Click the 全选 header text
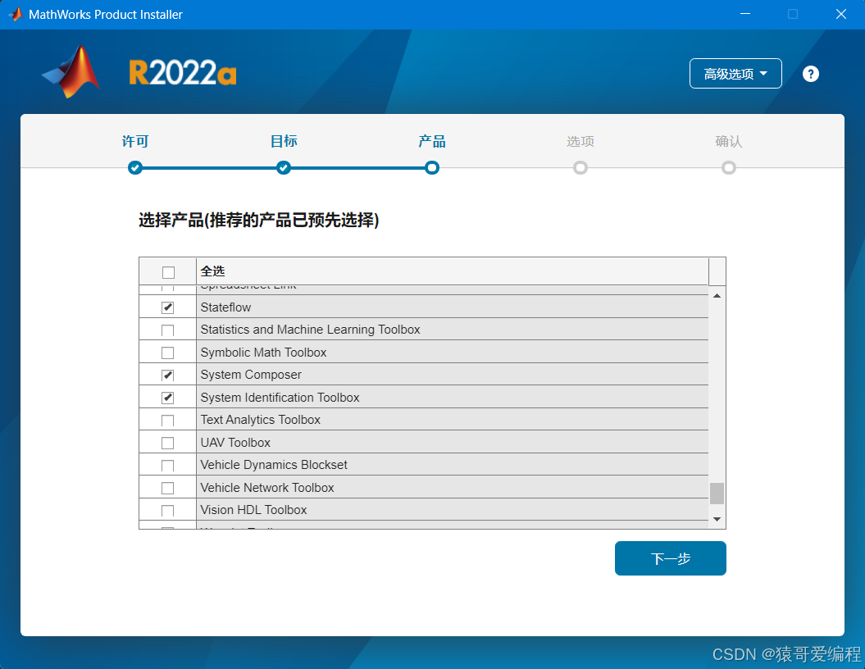Screen dimensions: 865x669 (x=212, y=271)
